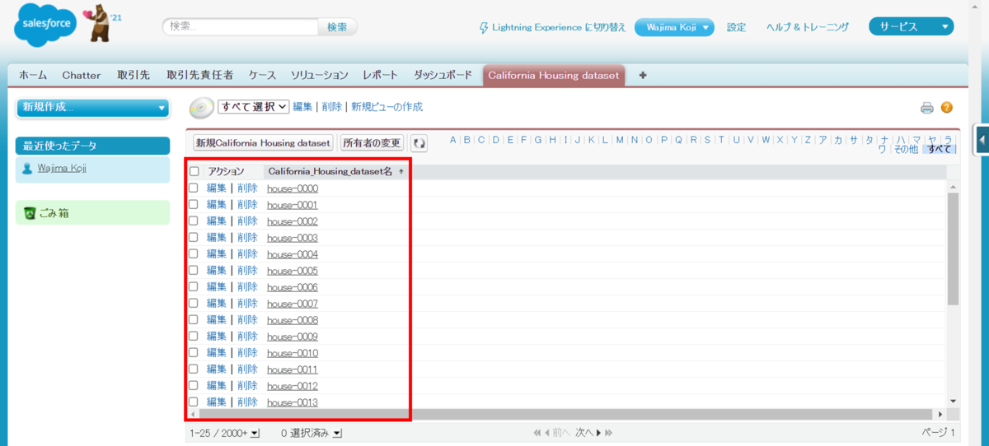Click the Wajima Koji recent item link

coord(62,169)
